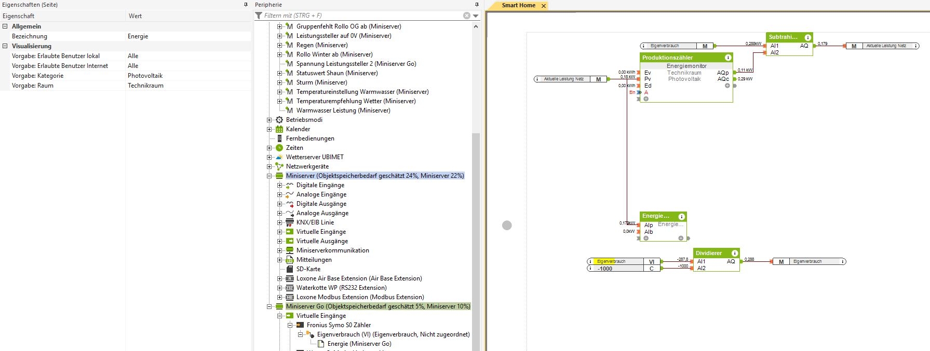
Task: Open info icon on Produktionszähler block
Action: (727, 58)
